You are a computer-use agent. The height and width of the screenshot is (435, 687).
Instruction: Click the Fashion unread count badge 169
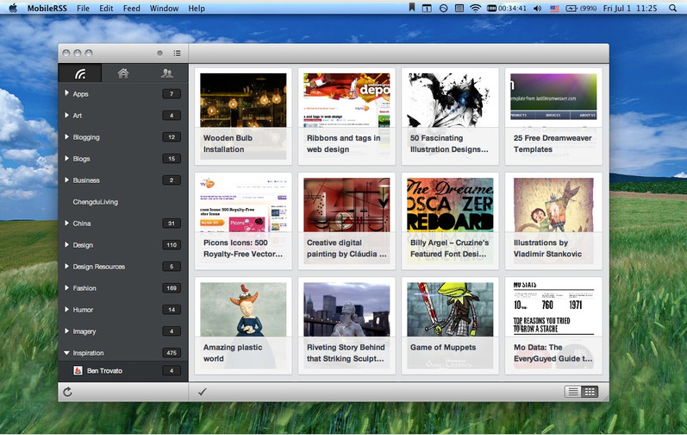[172, 288]
